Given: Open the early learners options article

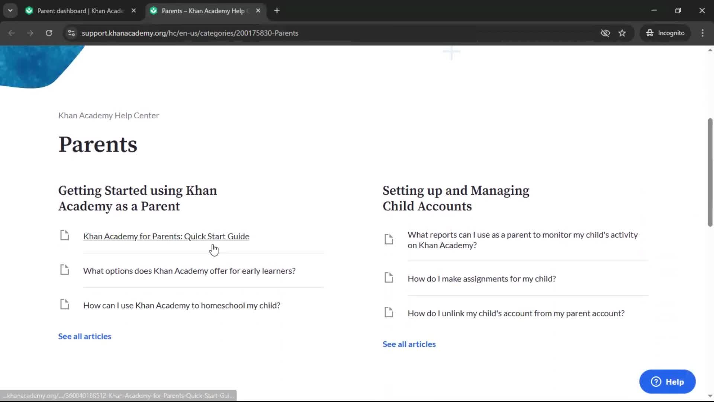Looking at the screenshot, I should pos(189,271).
